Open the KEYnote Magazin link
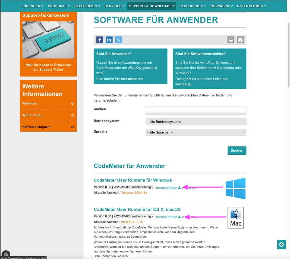 [37, 127]
